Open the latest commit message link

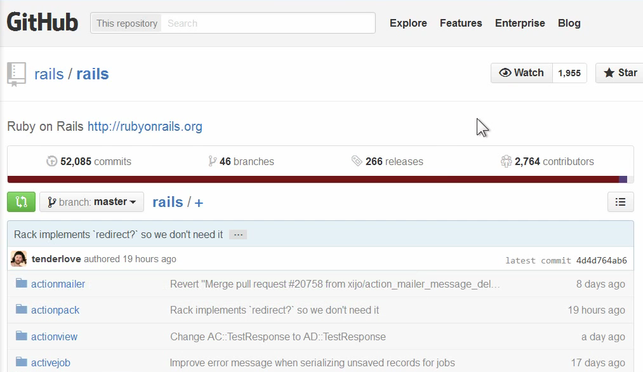coord(119,235)
